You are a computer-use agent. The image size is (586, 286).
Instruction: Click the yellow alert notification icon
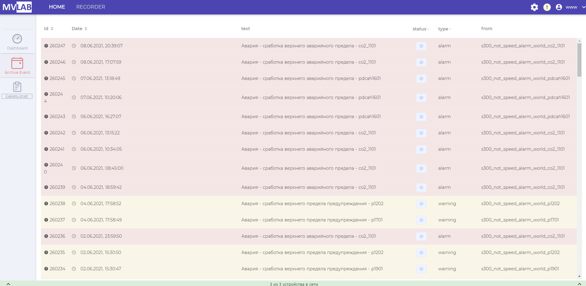coord(547,7)
